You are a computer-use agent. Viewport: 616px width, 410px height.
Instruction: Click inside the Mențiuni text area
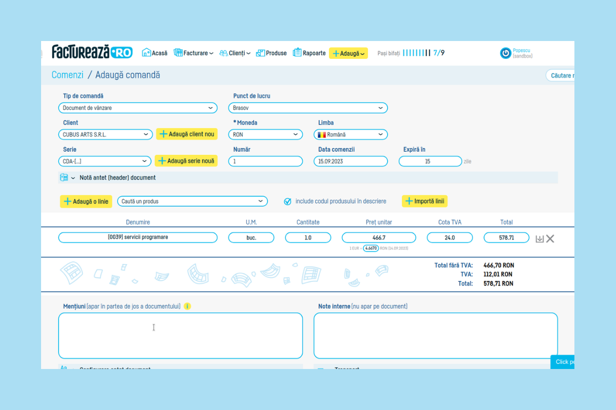tap(180, 336)
